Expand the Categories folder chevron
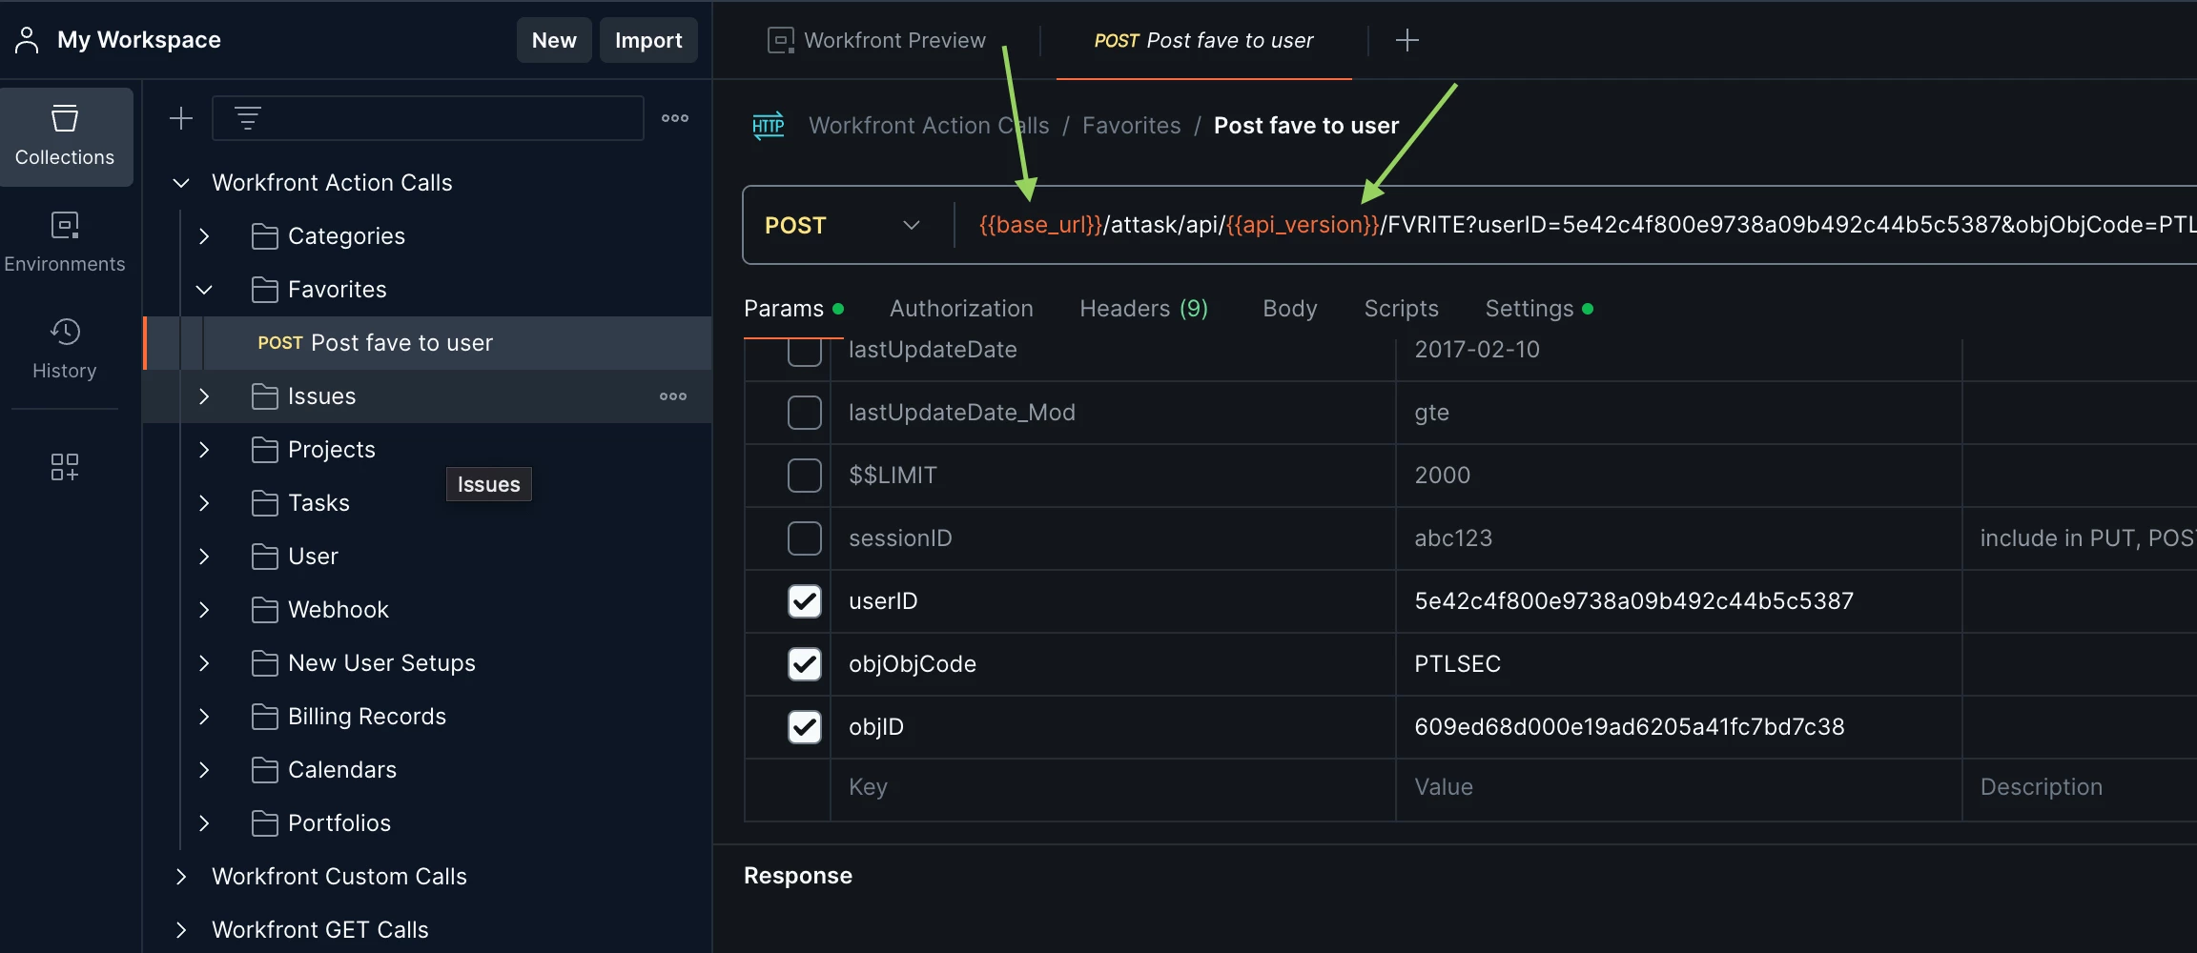This screenshot has height=953, width=2197. pyautogui.click(x=204, y=236)
